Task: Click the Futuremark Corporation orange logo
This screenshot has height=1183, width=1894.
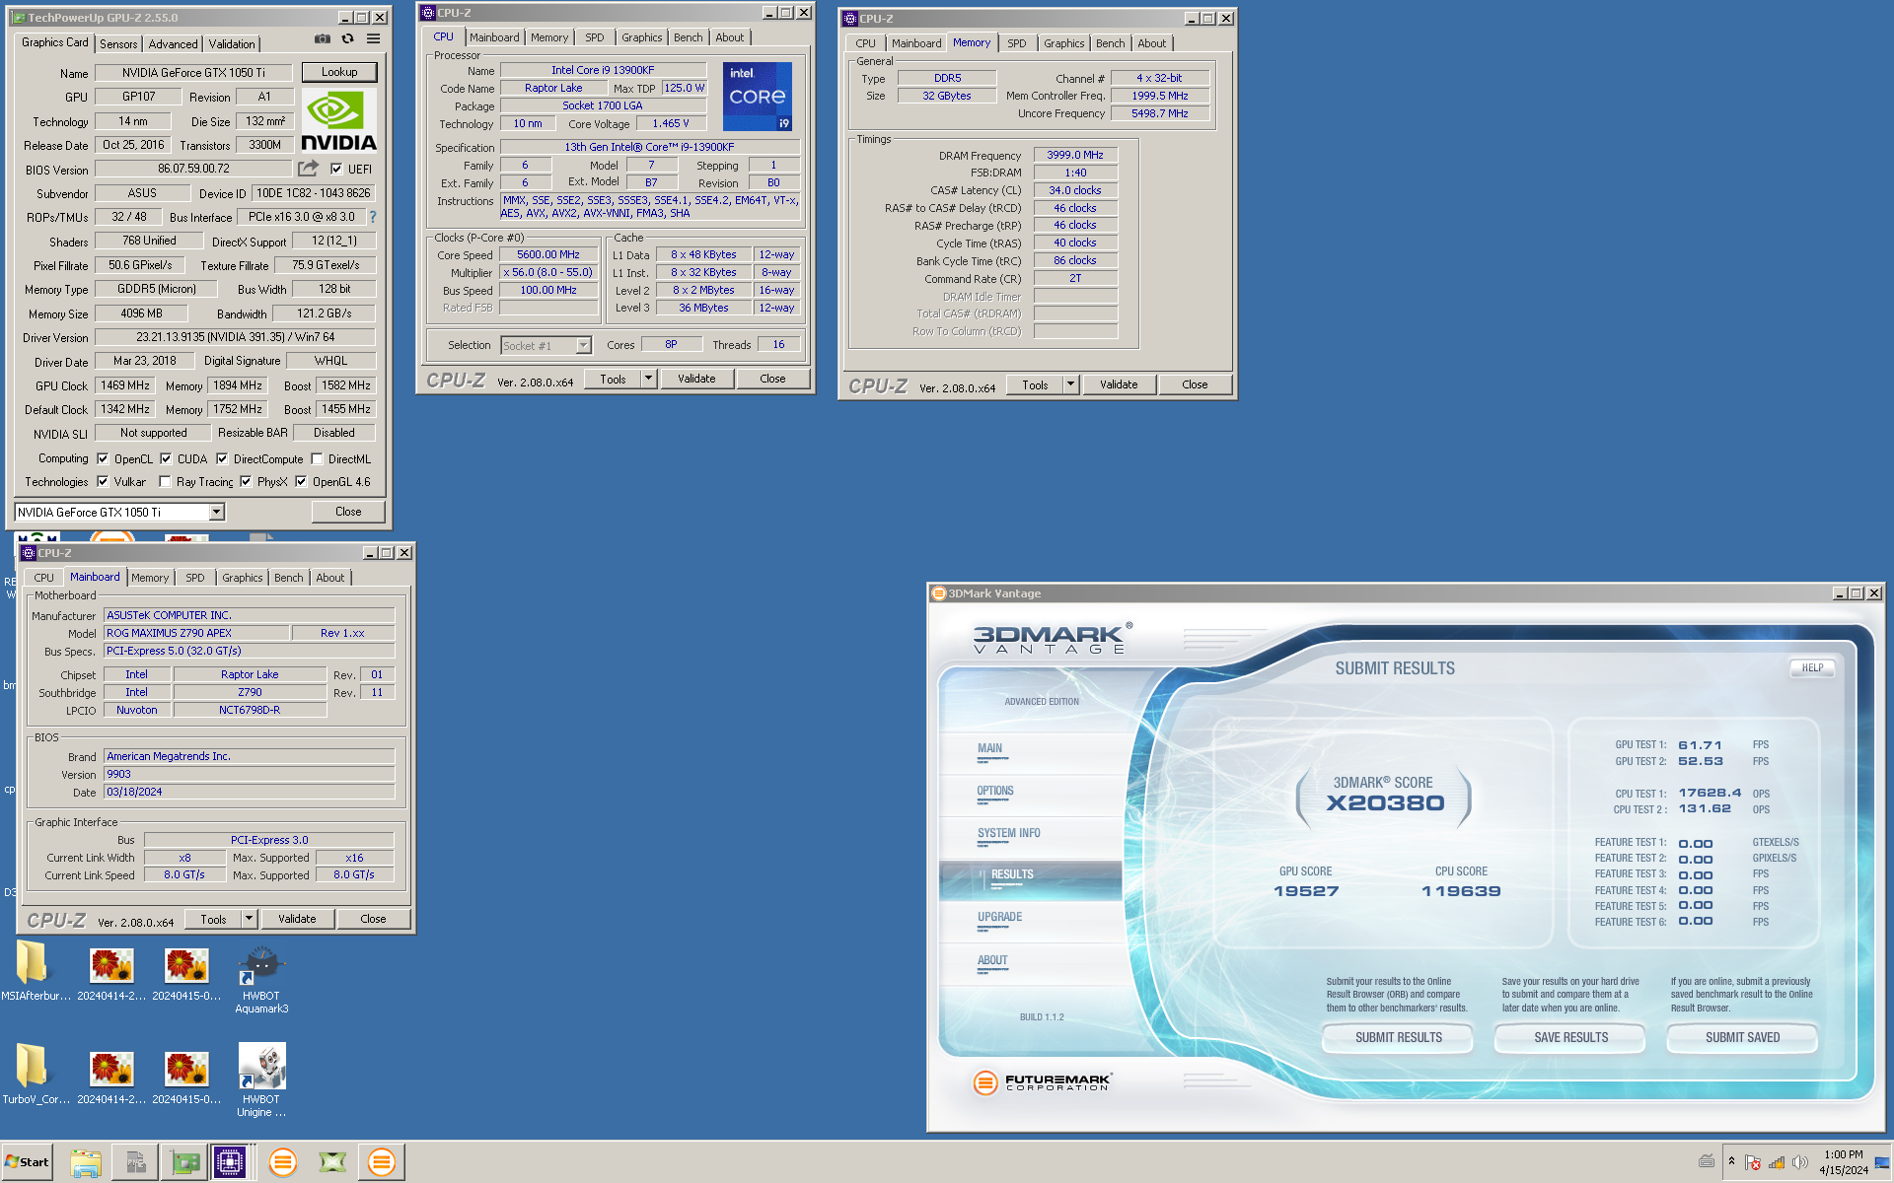Action: coord(984,1082)
